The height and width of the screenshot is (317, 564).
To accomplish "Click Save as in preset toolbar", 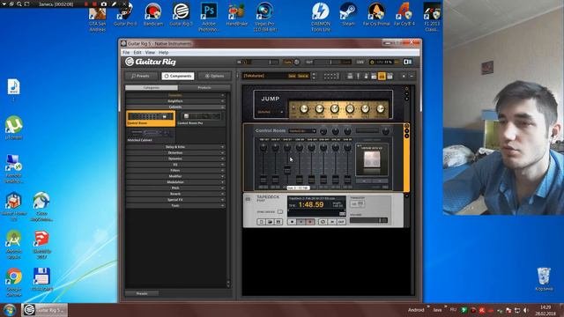I will 303,76.
